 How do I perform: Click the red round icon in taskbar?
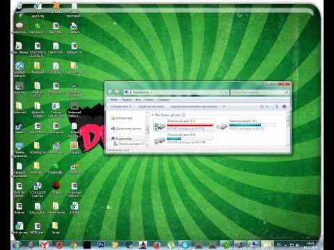[x=59, y=245]
